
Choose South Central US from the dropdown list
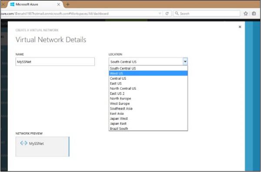[x=148, y=68]
